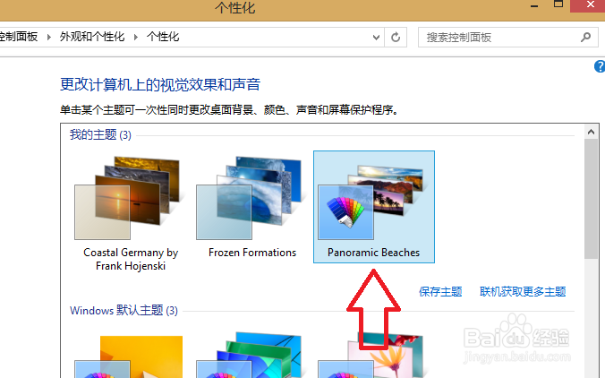
Task: Go to 外观和个性化 breadcrumb
Action: tap(92, 37)
